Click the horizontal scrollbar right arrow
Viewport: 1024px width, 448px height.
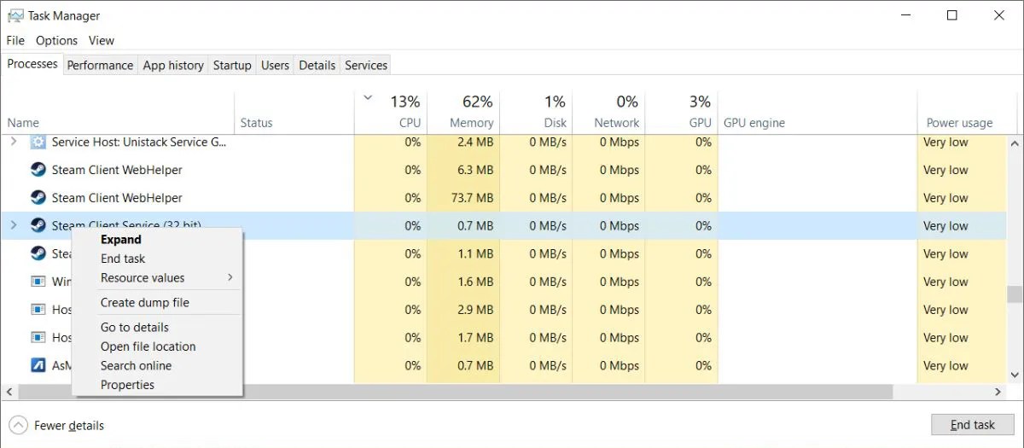click(x=999, y=392)
